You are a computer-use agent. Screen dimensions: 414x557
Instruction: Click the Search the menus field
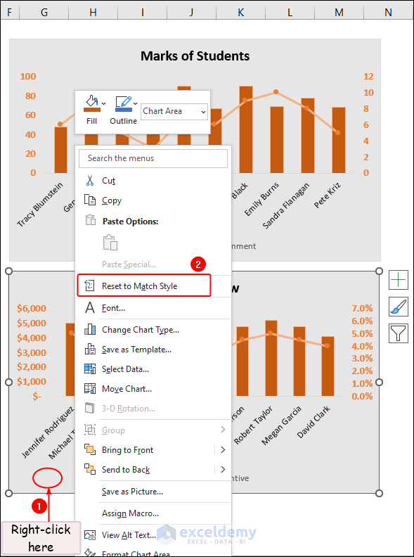click(153, 158)
